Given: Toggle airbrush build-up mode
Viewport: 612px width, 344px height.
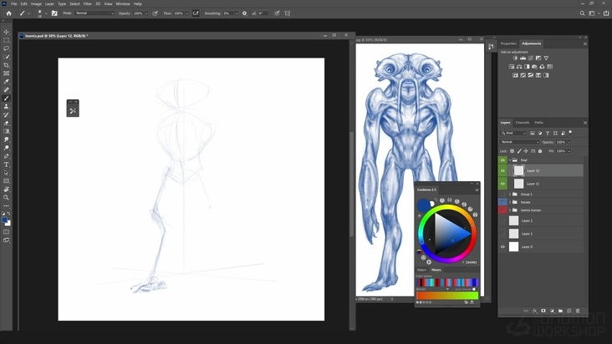Looking at the screenshot, I should point(196,13).
